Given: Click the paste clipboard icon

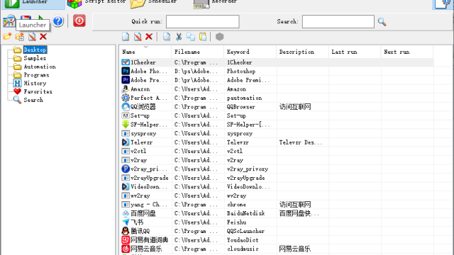Looking at the screenshot, I should pos(203,37).
